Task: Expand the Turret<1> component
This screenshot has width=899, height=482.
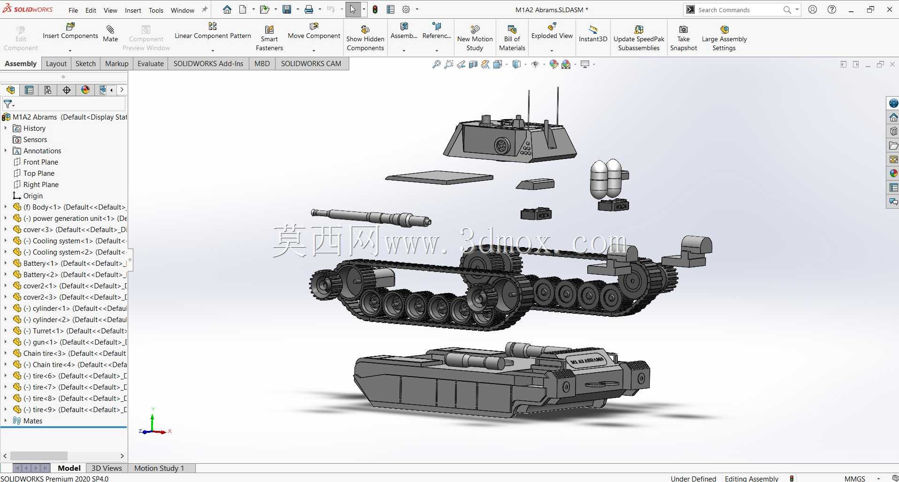Action: (x=6, y=331)
